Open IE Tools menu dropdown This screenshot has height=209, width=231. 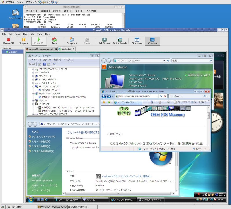(199, 102)
